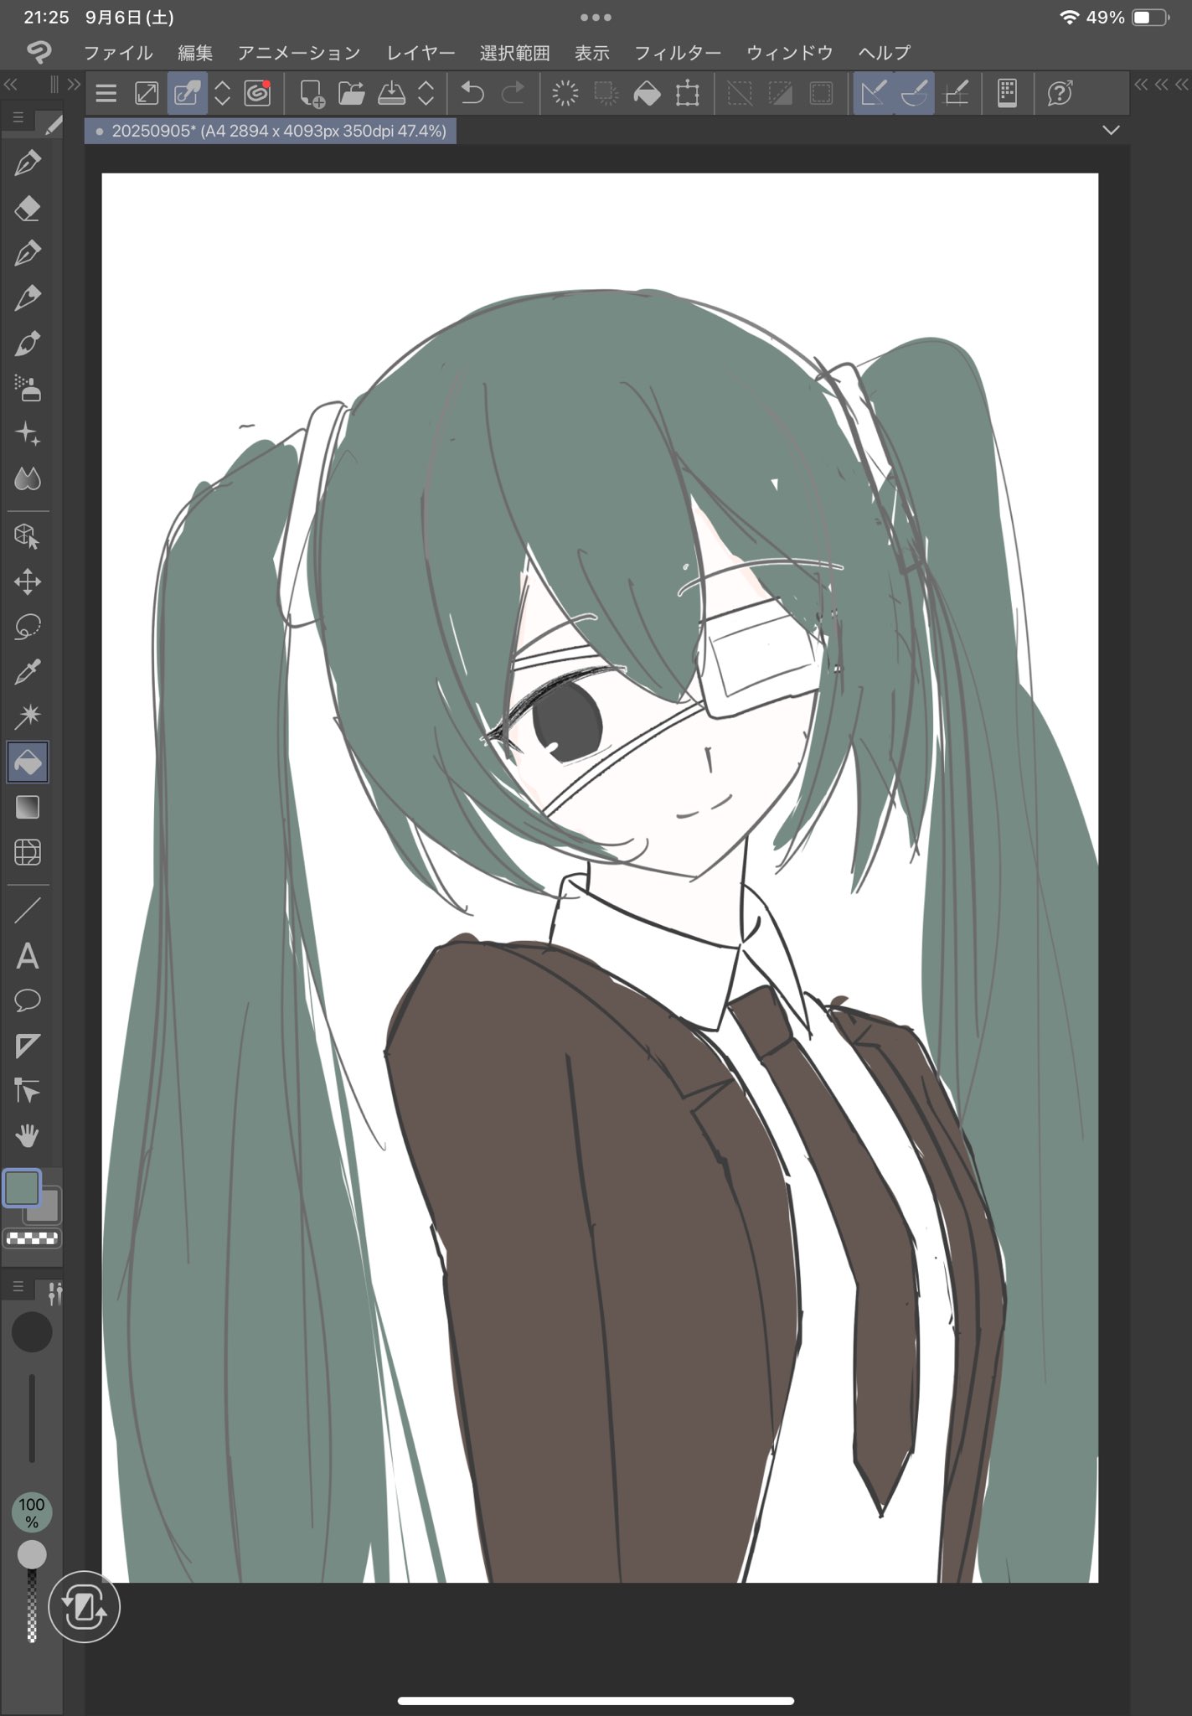The width and height of the screenshot is (1192, 1716).
Task: Select the Eraser tool
Action: pos(28,208)
